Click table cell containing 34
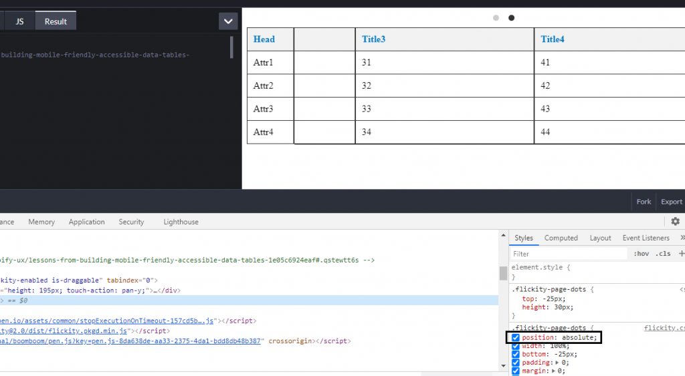This screenshot has width=685, height=376. coord(445,132)
